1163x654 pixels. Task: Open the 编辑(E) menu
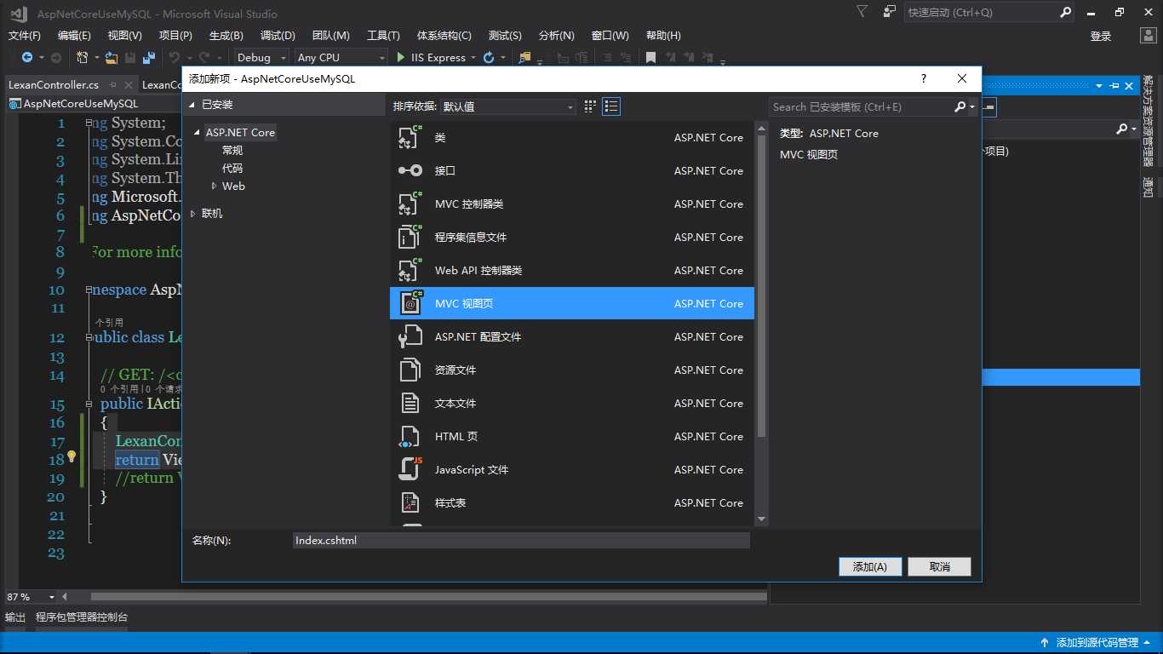click(74, 36)
